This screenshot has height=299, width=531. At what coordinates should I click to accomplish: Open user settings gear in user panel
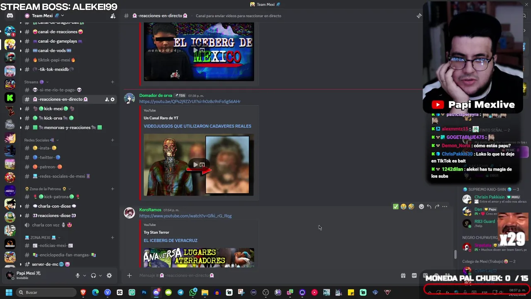pos(109,275)
